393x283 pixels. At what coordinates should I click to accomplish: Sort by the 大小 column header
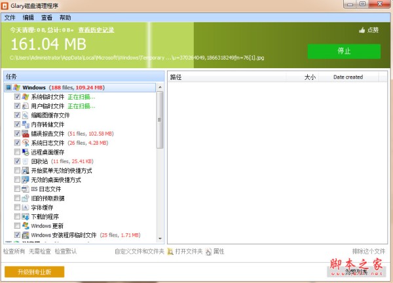click(310, 77)
